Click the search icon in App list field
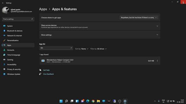The width and height of the screenshot is (186, 104). (71, 48)
